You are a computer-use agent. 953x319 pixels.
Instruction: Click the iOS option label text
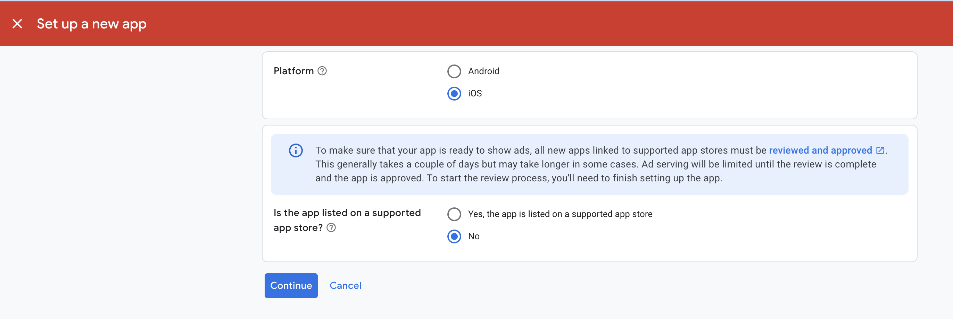(475, 93)
